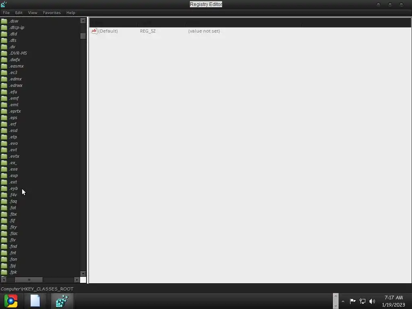This screenshot has height=309, width=412.
Task: Select the .exe registry key
Action: point(13,169)
